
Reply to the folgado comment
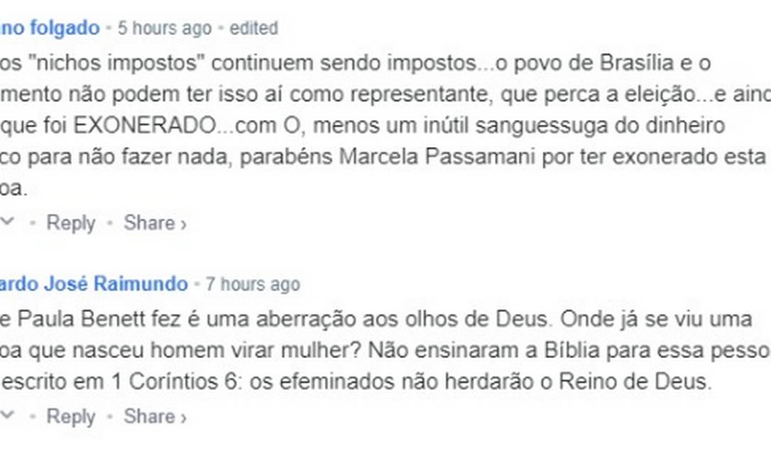tap(70, 222)
